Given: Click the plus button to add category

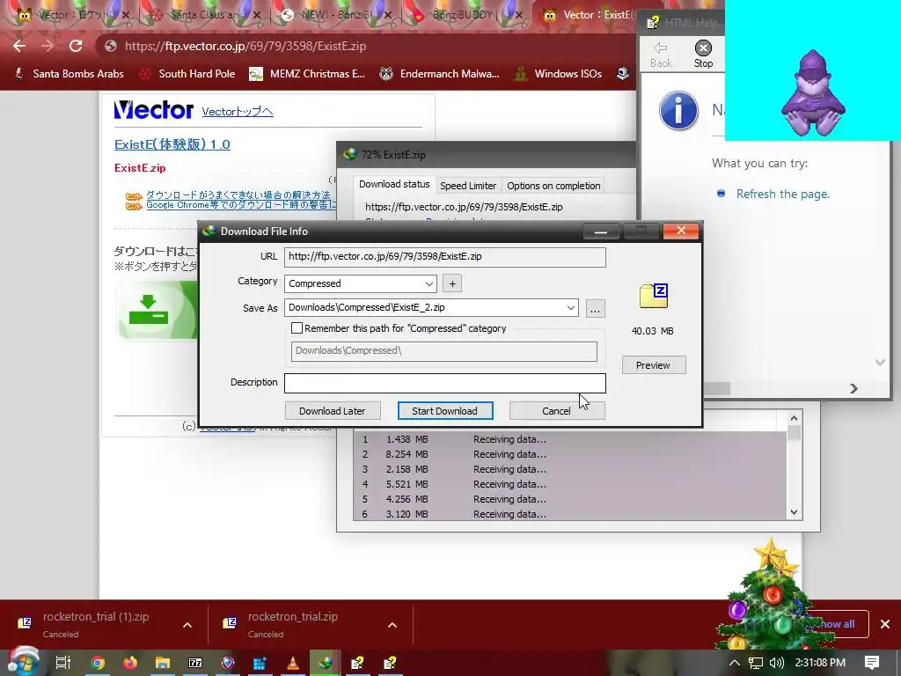Looking at the screenshot, I should tap(452, 283).
